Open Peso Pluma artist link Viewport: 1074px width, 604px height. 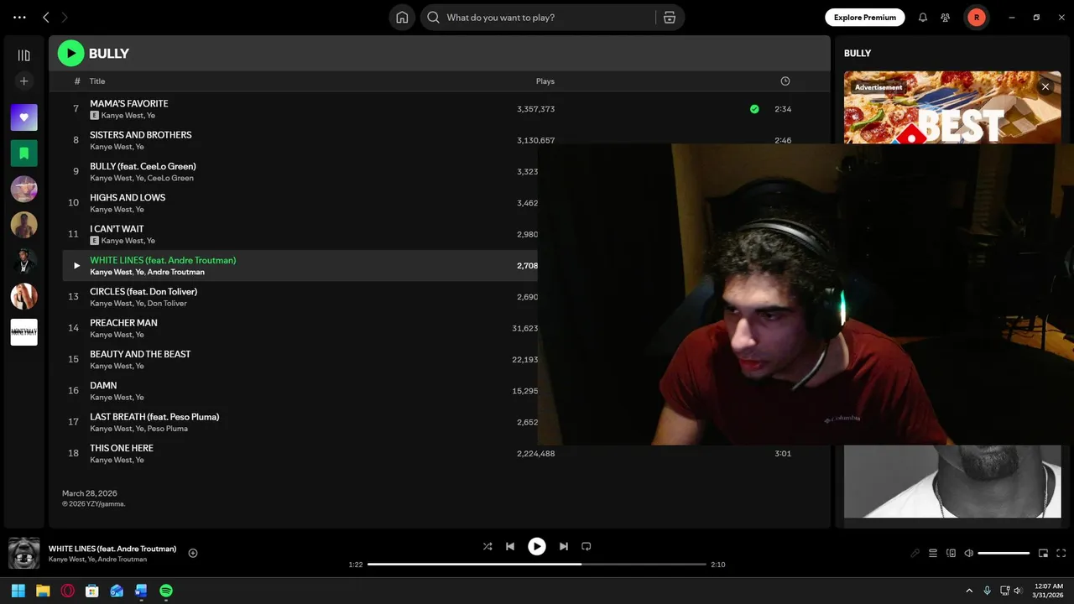tap(167, 429)
